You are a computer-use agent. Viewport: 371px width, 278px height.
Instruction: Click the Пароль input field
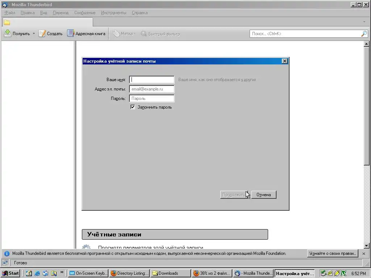click(152, 98)
